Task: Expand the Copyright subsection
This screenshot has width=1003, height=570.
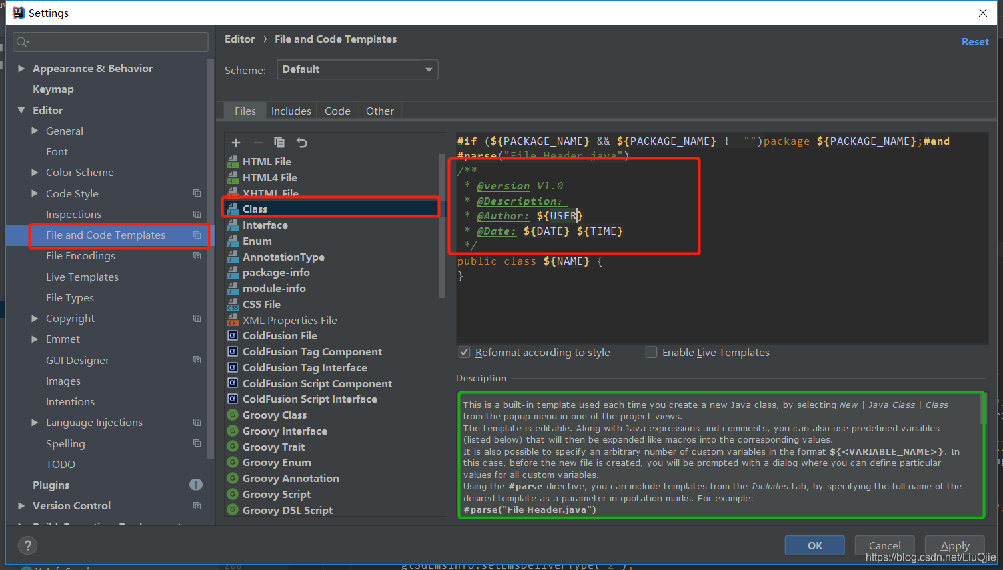Action: point(35,319)
